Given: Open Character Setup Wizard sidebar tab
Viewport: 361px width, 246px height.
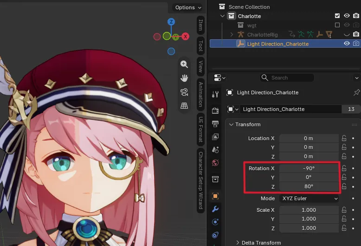Looking at the screenshot, I should [x=201, y=180].
